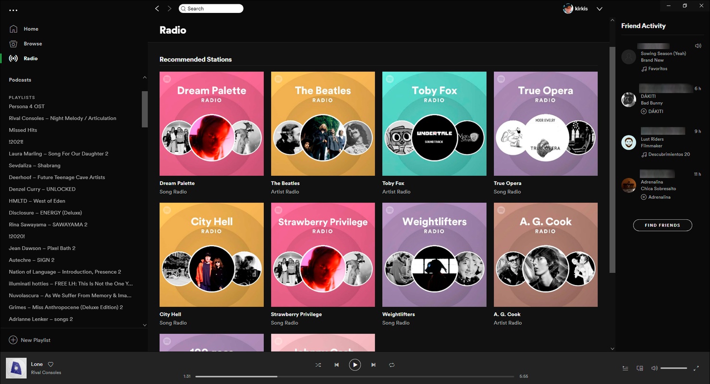
Task: Click the Browse icon in sidebar
Action: click(13, 44)
